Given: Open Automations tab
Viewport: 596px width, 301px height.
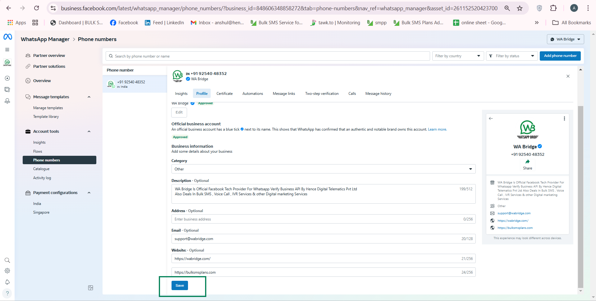Looking at the screenshot, I should tap(253, 94).
